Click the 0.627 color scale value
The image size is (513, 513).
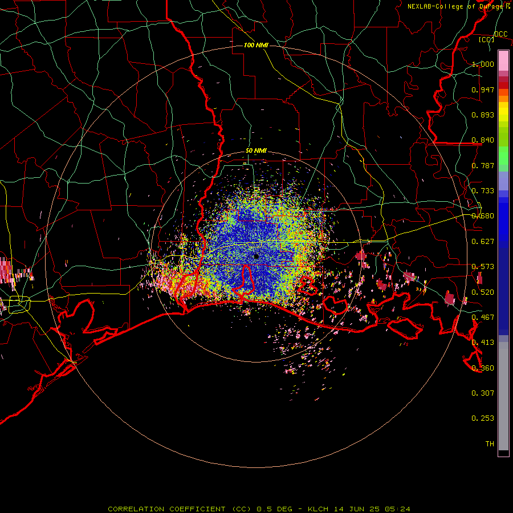[x=483, y=242]
